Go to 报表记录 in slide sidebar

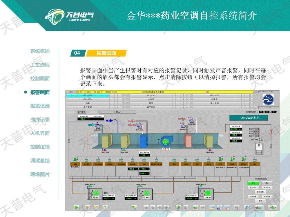point(40,106)
